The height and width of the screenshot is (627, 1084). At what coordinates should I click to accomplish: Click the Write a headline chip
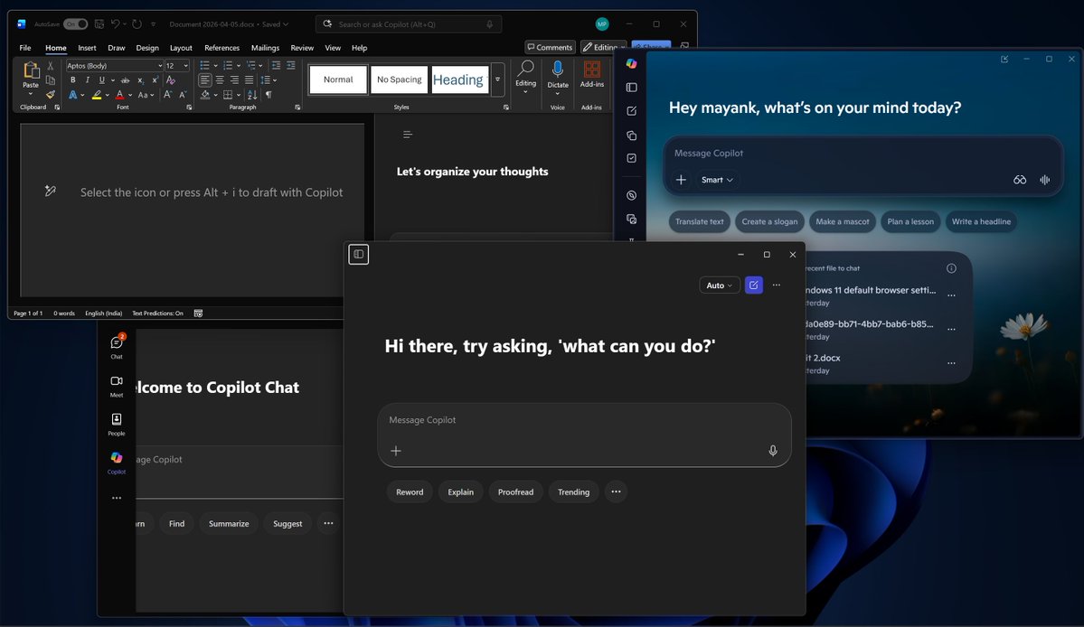click(x=981, y=221)
